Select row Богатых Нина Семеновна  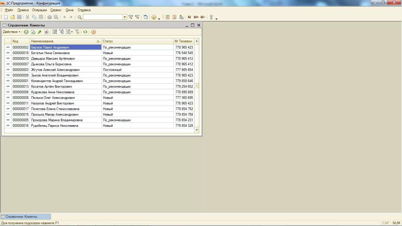(99, 53)
